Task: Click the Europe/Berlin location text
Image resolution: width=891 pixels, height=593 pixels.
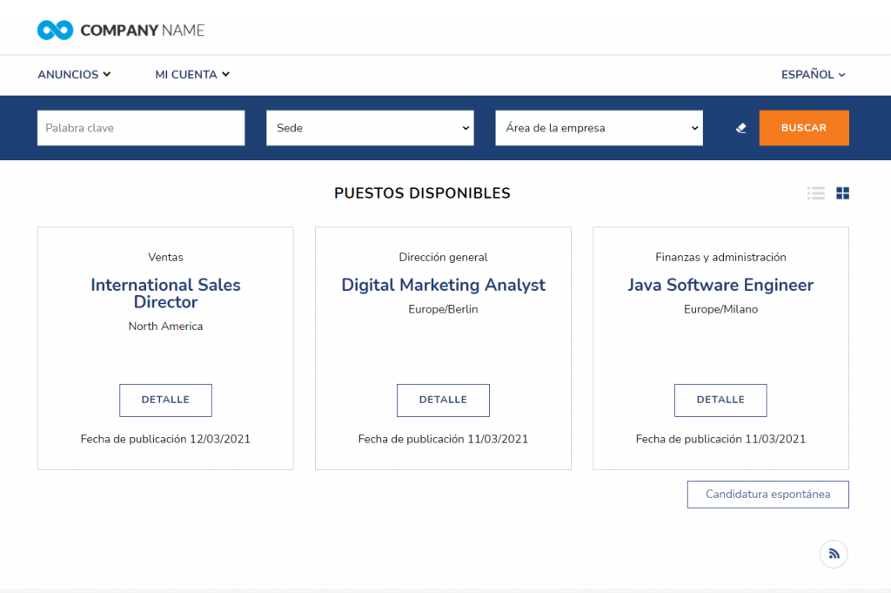Action: click(443, 309)
